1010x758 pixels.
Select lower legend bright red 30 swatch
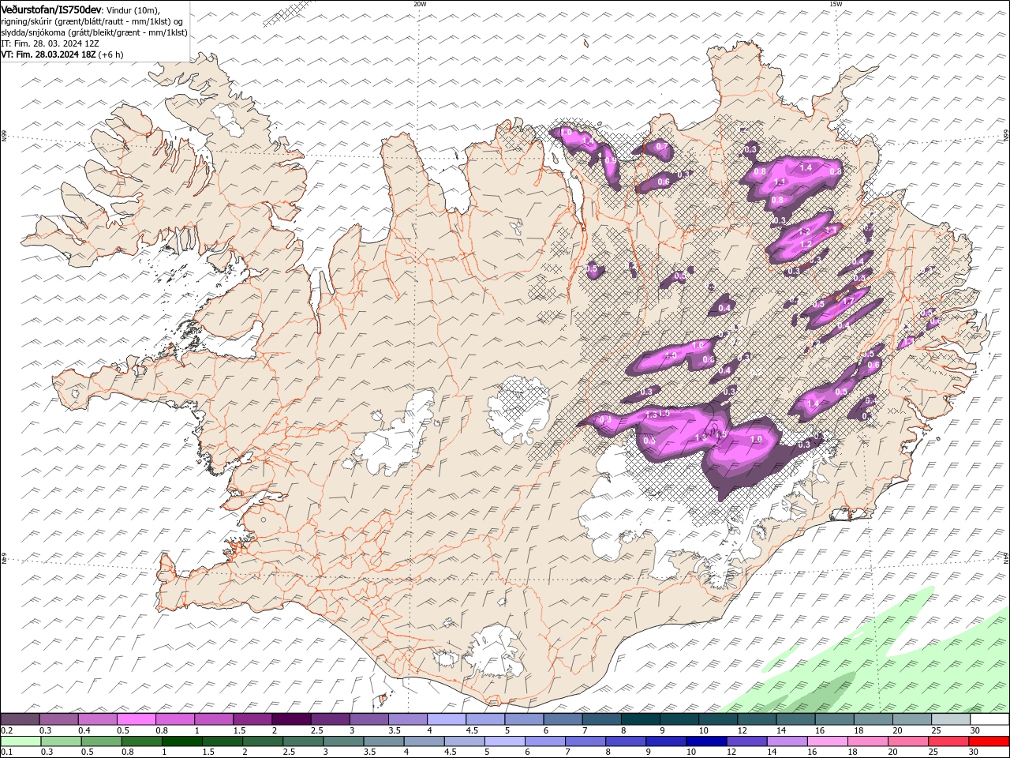point(989,741)
